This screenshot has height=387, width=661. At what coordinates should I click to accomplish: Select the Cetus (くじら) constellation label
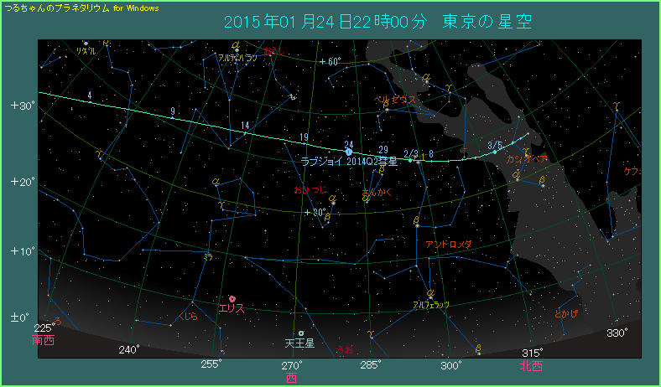coord(189,316)
